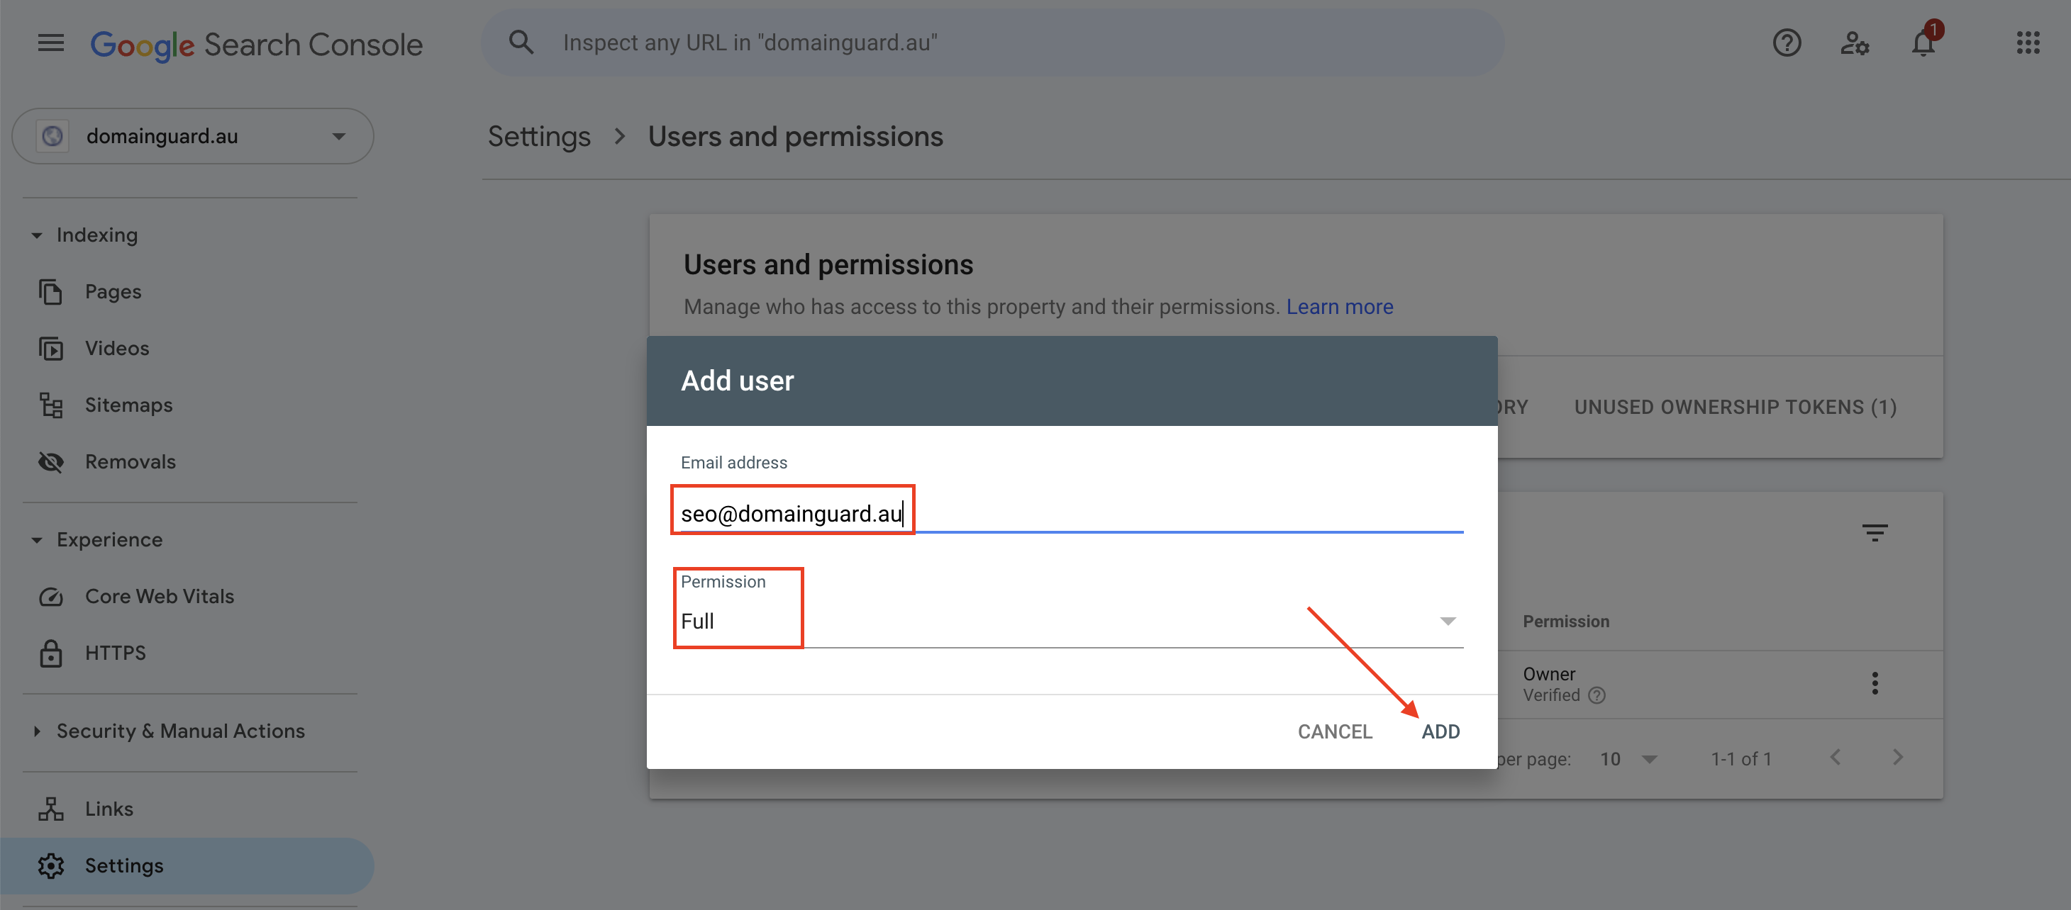
Task: Change rows per page dropdown 10
Action: point(1628,759)
